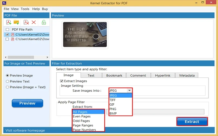Image resolution: width=218 pixels, height=136 pixels.
Task: Switch to the Hyperlink tab
Action: (163, 75)
